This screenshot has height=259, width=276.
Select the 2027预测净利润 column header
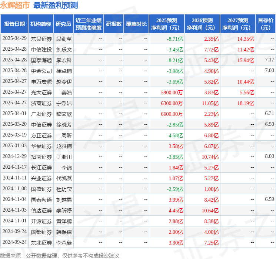click(238, 24)
